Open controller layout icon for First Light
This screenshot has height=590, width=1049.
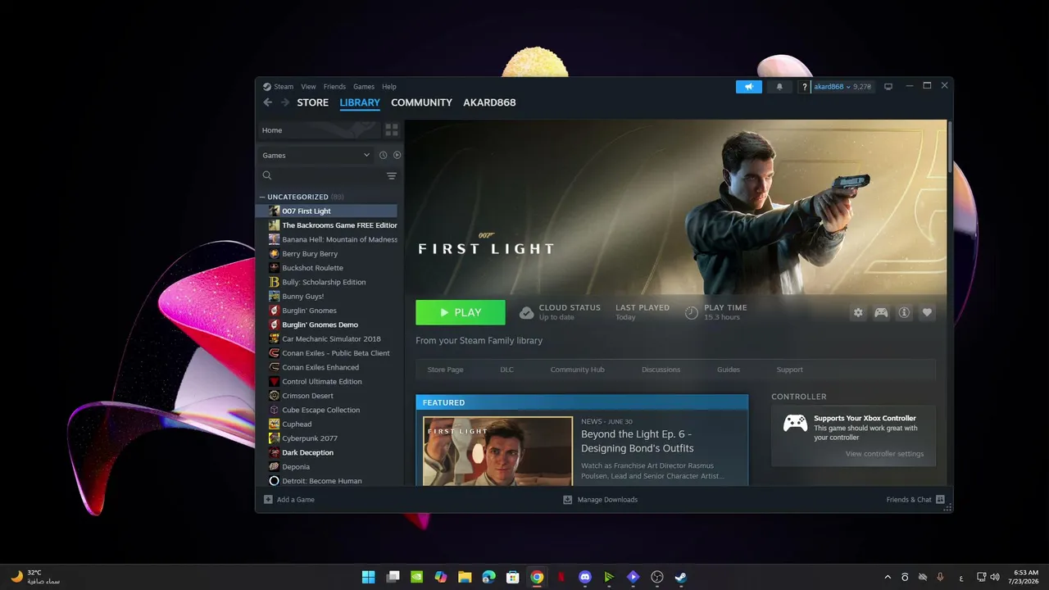point(881,312)
